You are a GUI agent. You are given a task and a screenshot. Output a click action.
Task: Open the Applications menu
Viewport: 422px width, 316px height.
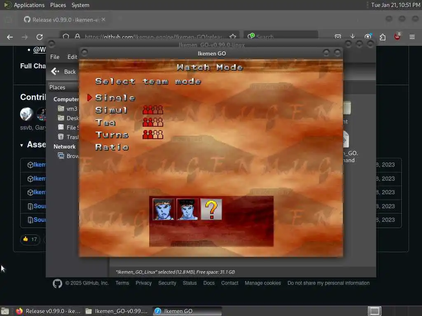(24, 5)
